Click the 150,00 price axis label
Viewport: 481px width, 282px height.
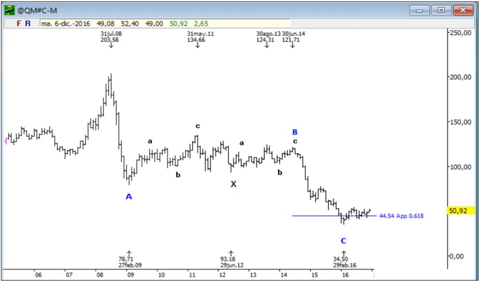point(460,122)
